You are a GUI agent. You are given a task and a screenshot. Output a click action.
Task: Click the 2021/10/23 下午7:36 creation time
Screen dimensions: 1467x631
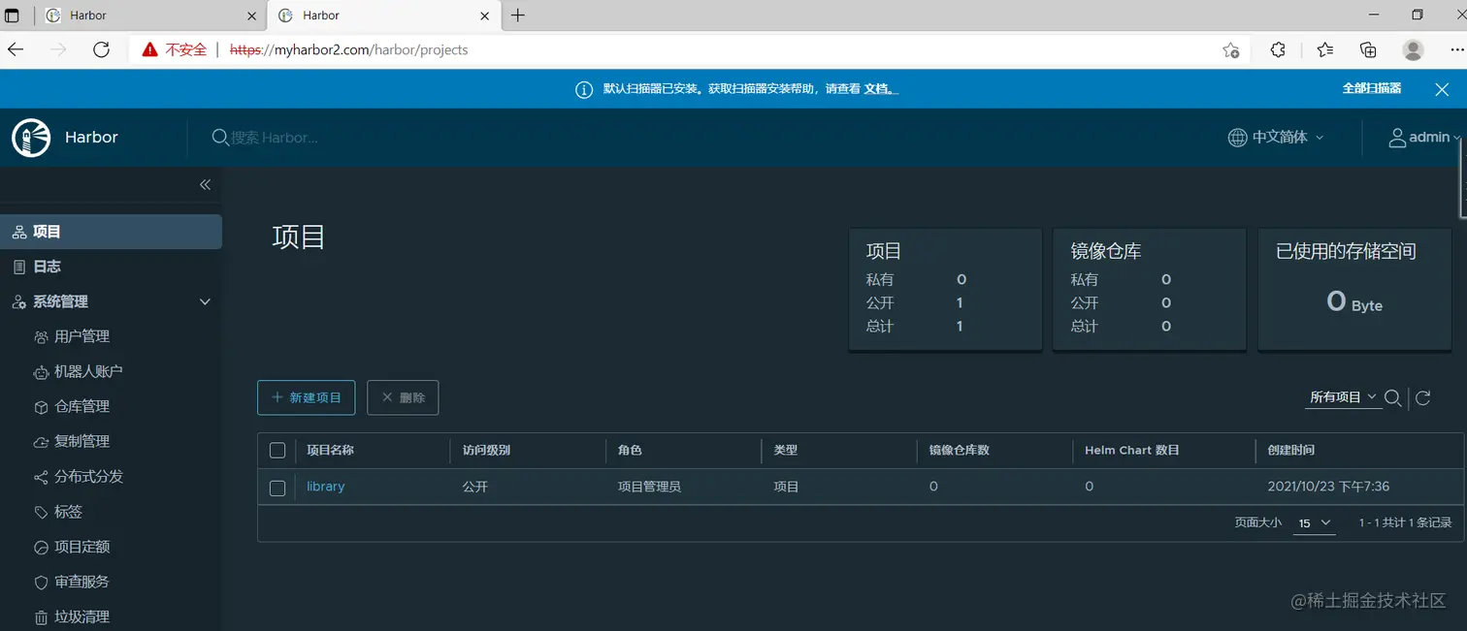(x=1328, y=487)
